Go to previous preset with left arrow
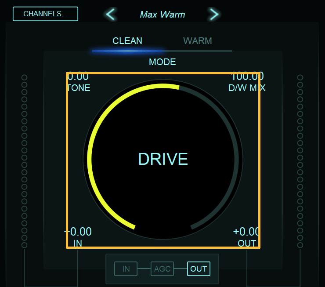325x287 pixels. [111, 14]
